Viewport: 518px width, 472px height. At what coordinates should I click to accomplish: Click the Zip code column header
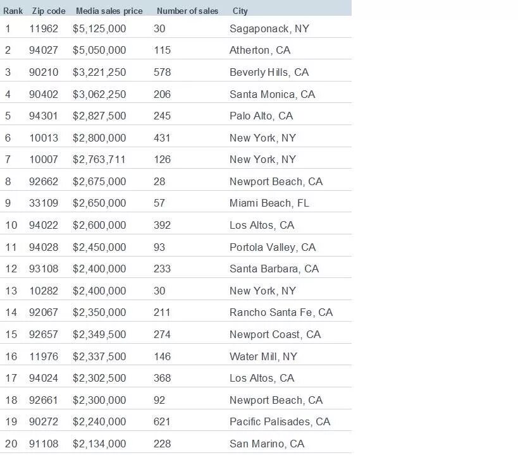pos(49,11)
